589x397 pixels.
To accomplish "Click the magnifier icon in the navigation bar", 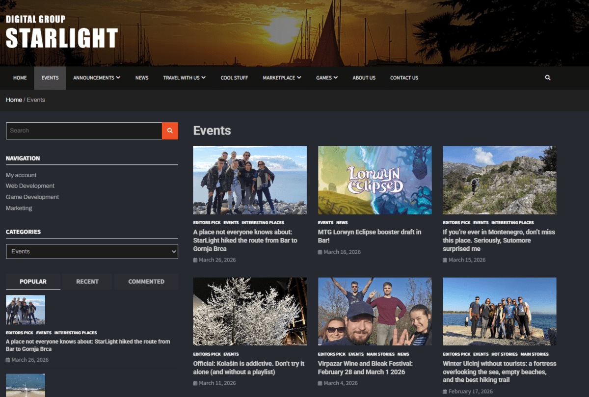I will pyautogui.click(x=548, y=78).
